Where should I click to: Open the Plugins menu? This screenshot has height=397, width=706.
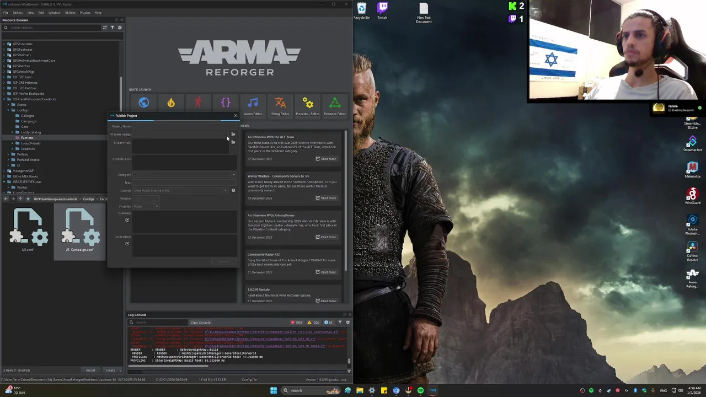point(85,13)
